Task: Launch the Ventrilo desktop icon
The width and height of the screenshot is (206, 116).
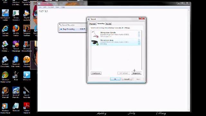Action: point(27,76)
